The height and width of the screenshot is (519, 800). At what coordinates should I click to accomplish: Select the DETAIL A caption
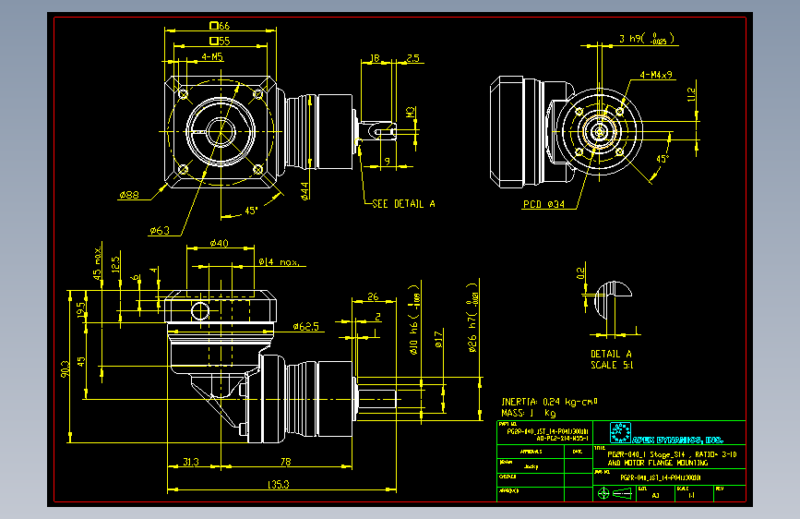(x=611, y=354)
